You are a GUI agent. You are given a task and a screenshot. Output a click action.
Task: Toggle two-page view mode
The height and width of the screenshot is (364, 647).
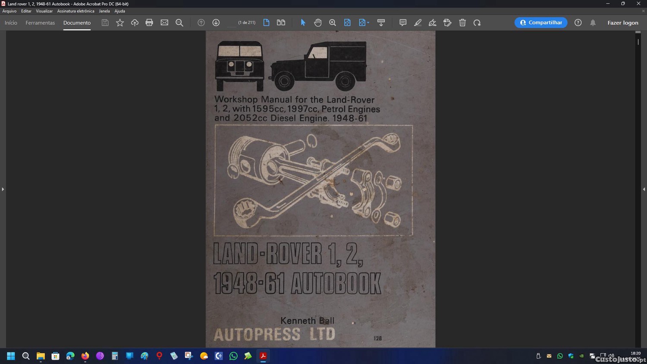tap(281, 22)
